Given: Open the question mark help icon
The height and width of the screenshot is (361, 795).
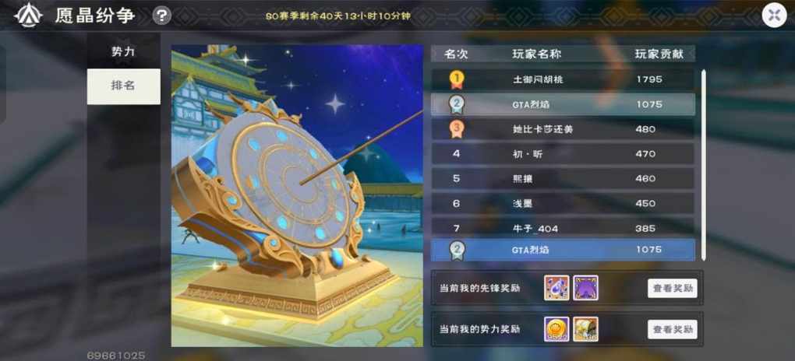Looking at the screenshot, I should coord(162,16).
